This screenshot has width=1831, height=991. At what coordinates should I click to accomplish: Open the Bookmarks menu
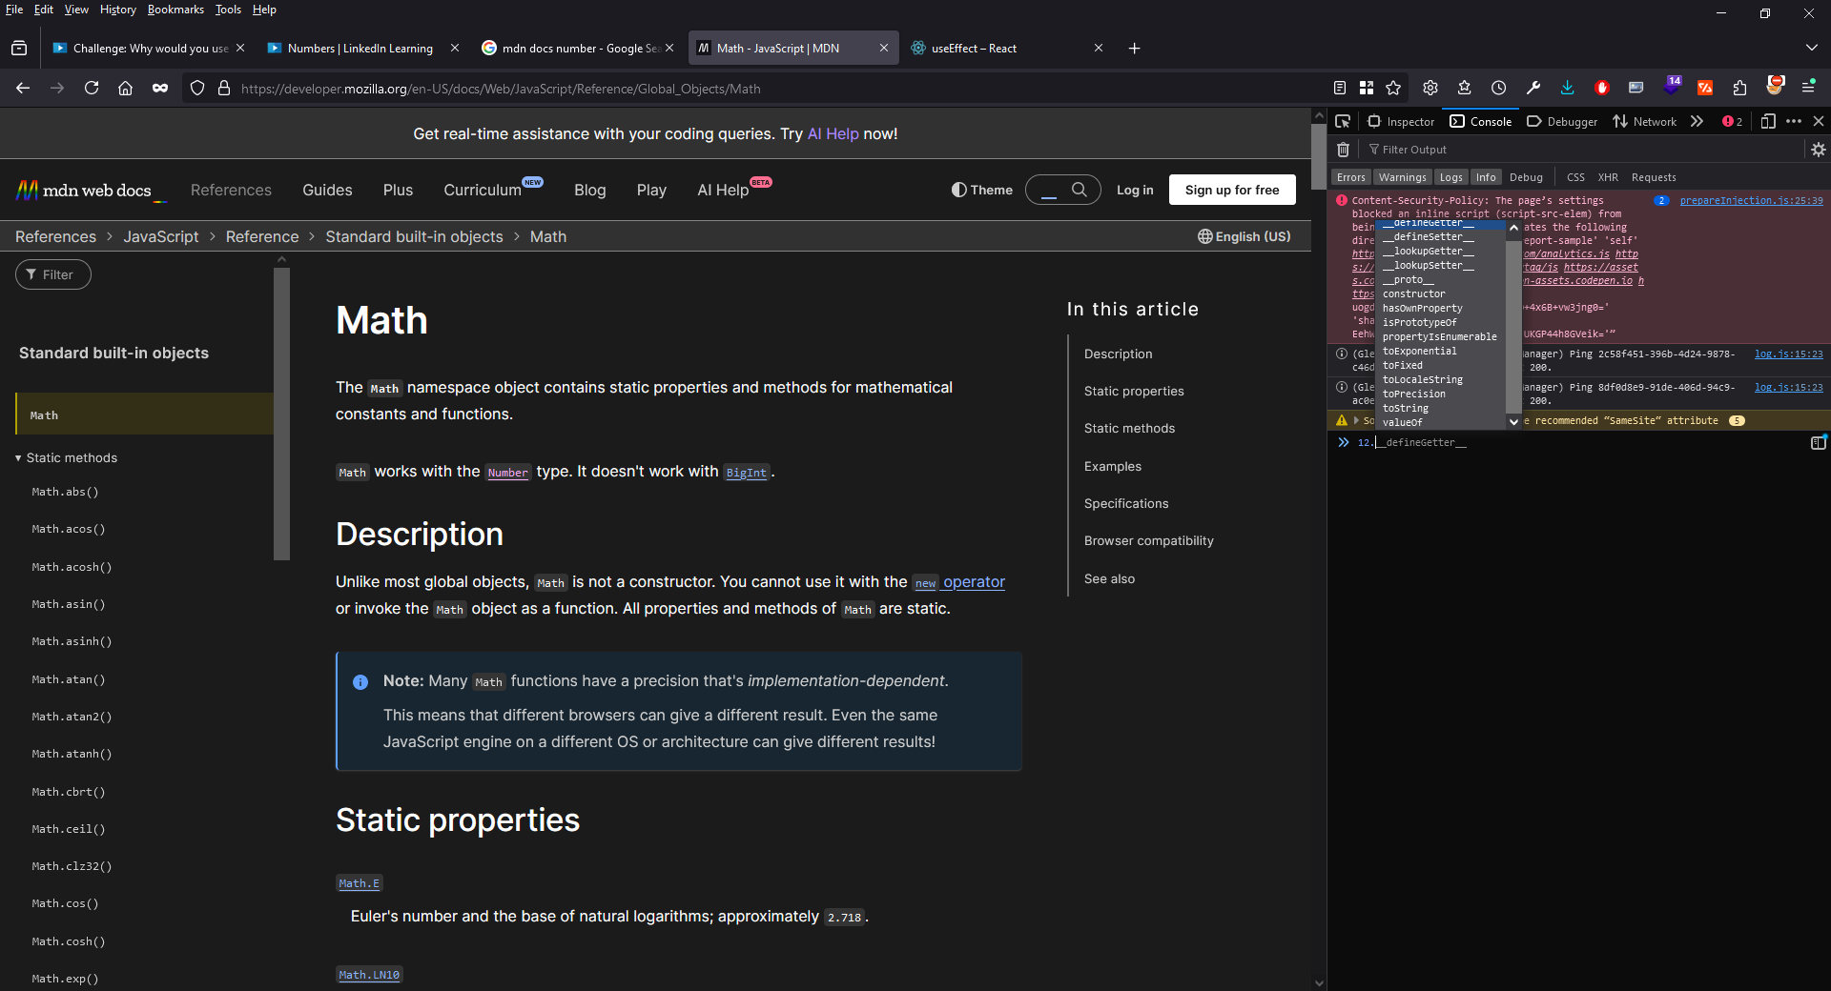tap(175, 10)
